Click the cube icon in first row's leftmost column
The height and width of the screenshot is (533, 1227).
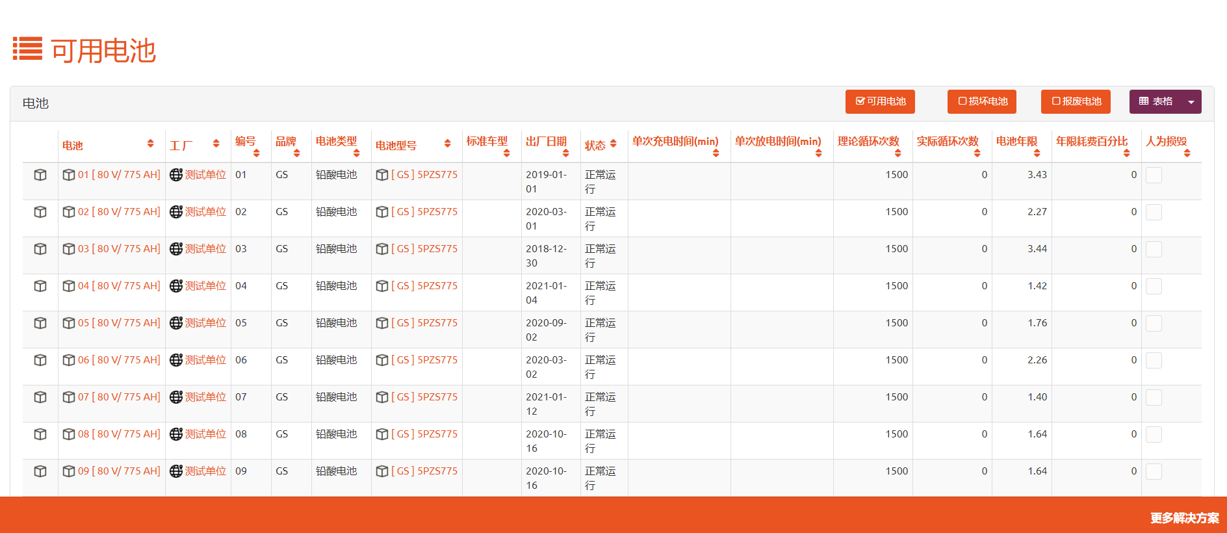pyautogui.click(x=40, y=175)
